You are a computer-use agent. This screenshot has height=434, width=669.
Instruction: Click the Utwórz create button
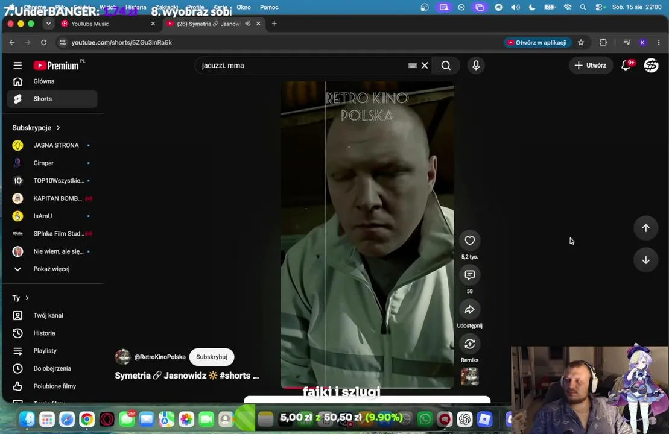[x=591, y=65]
